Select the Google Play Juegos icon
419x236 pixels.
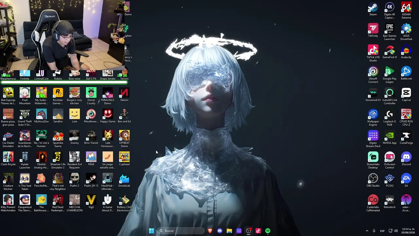pyautogui.click(x=390, y=75)
